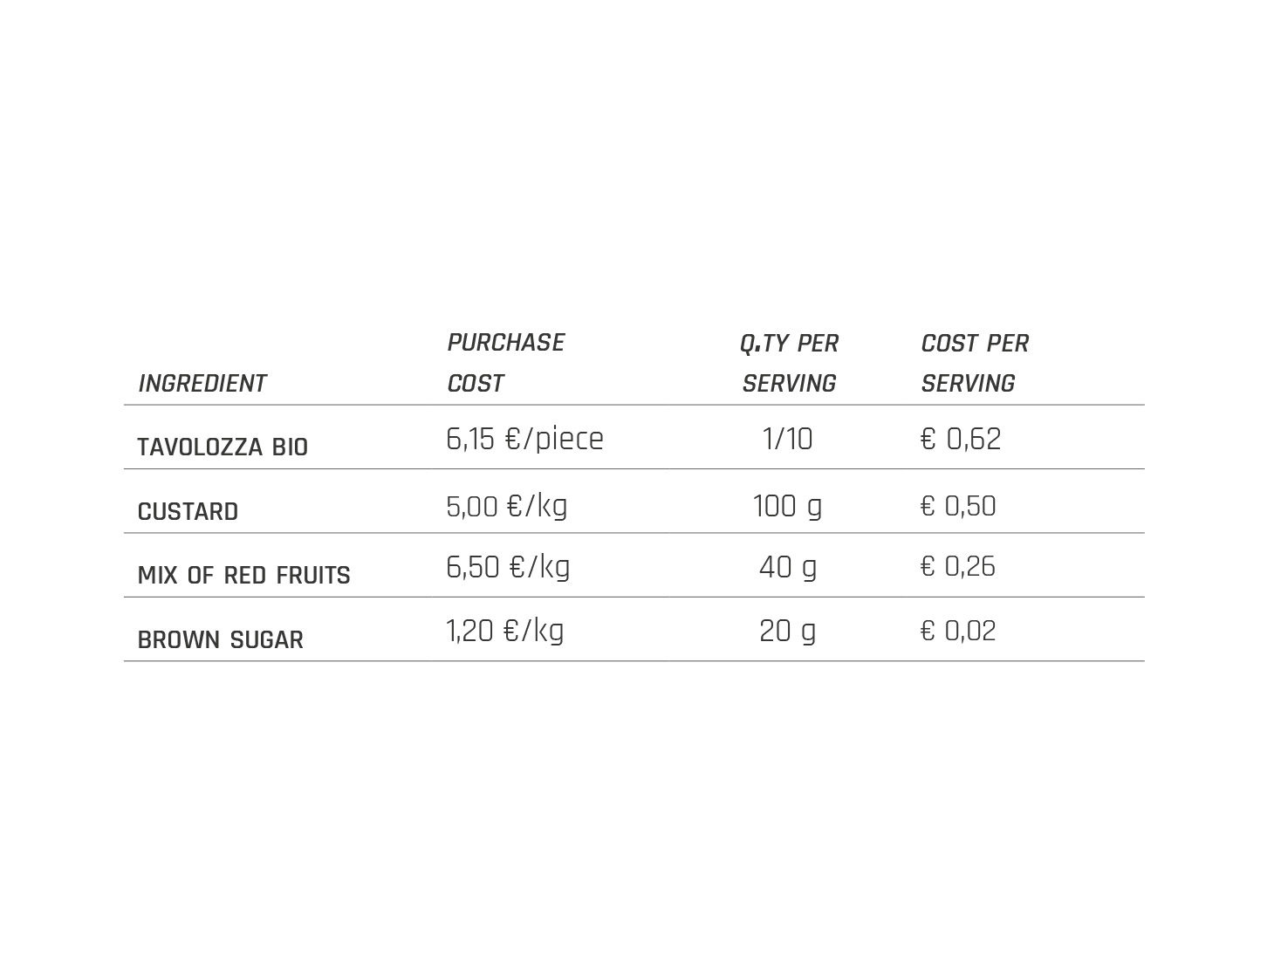The width and height of the screenshot is (1274, 956).
Task: Select the Q.TY PER SERVING header
Action: point(789,363)
